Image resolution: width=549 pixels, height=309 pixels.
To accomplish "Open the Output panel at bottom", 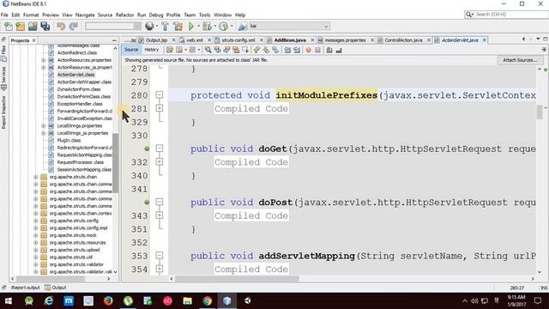I will tap(56, 288).
